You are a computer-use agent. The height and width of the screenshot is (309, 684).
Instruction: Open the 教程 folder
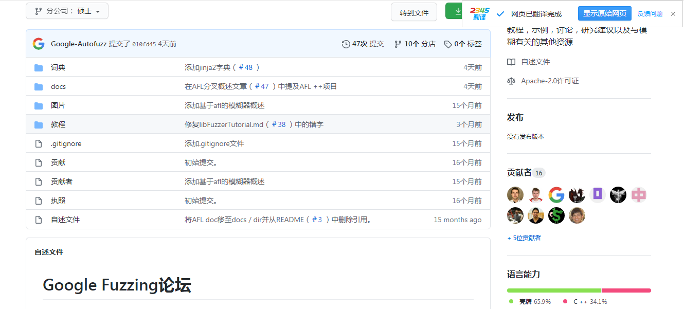click(58, 124)
